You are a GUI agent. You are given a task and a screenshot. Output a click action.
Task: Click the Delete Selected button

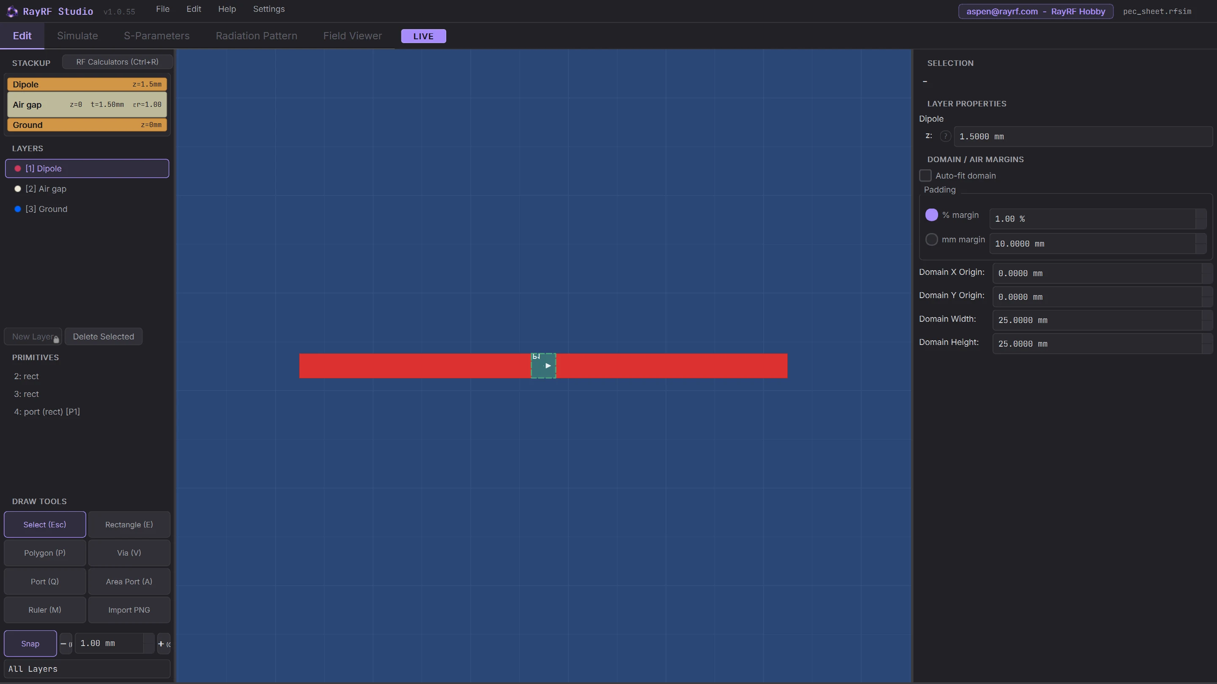coord(104,337)
